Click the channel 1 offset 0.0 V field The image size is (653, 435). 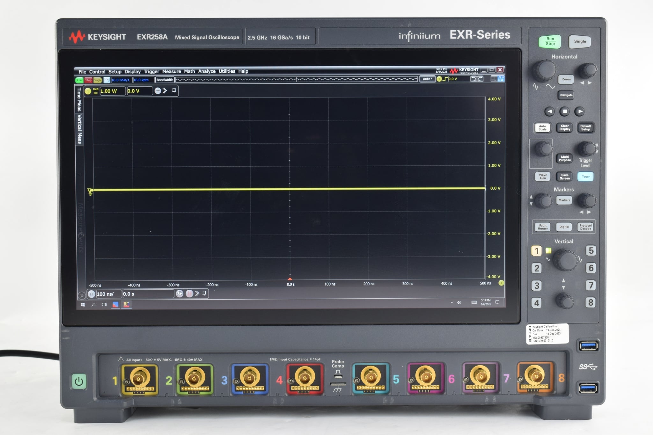click(140, 91)
